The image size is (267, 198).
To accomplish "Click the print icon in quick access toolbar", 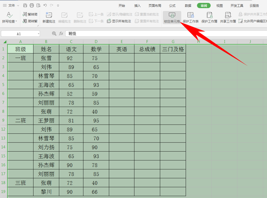I will click(32, 6).
